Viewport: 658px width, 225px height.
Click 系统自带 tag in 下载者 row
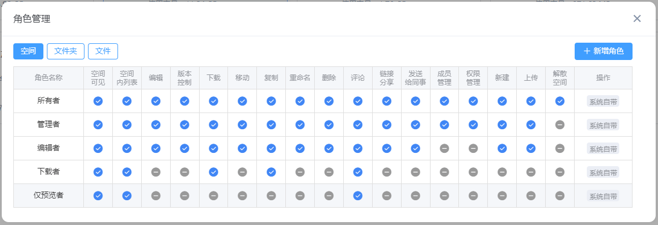pos(603,172)
